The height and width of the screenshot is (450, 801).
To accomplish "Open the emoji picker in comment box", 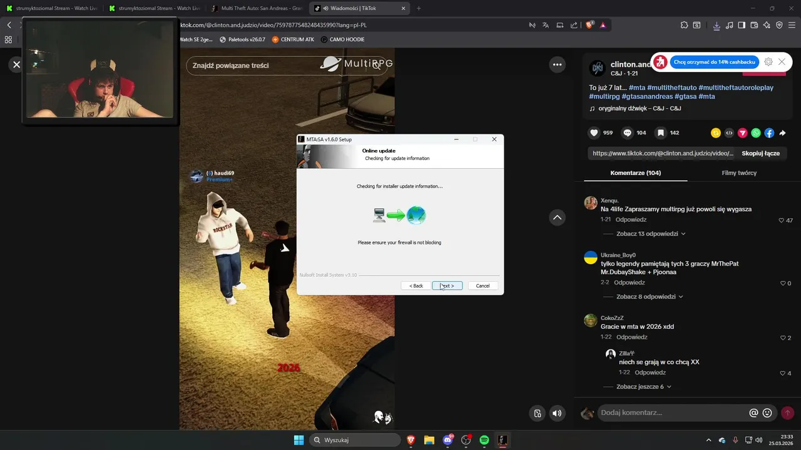I will 767,412.
